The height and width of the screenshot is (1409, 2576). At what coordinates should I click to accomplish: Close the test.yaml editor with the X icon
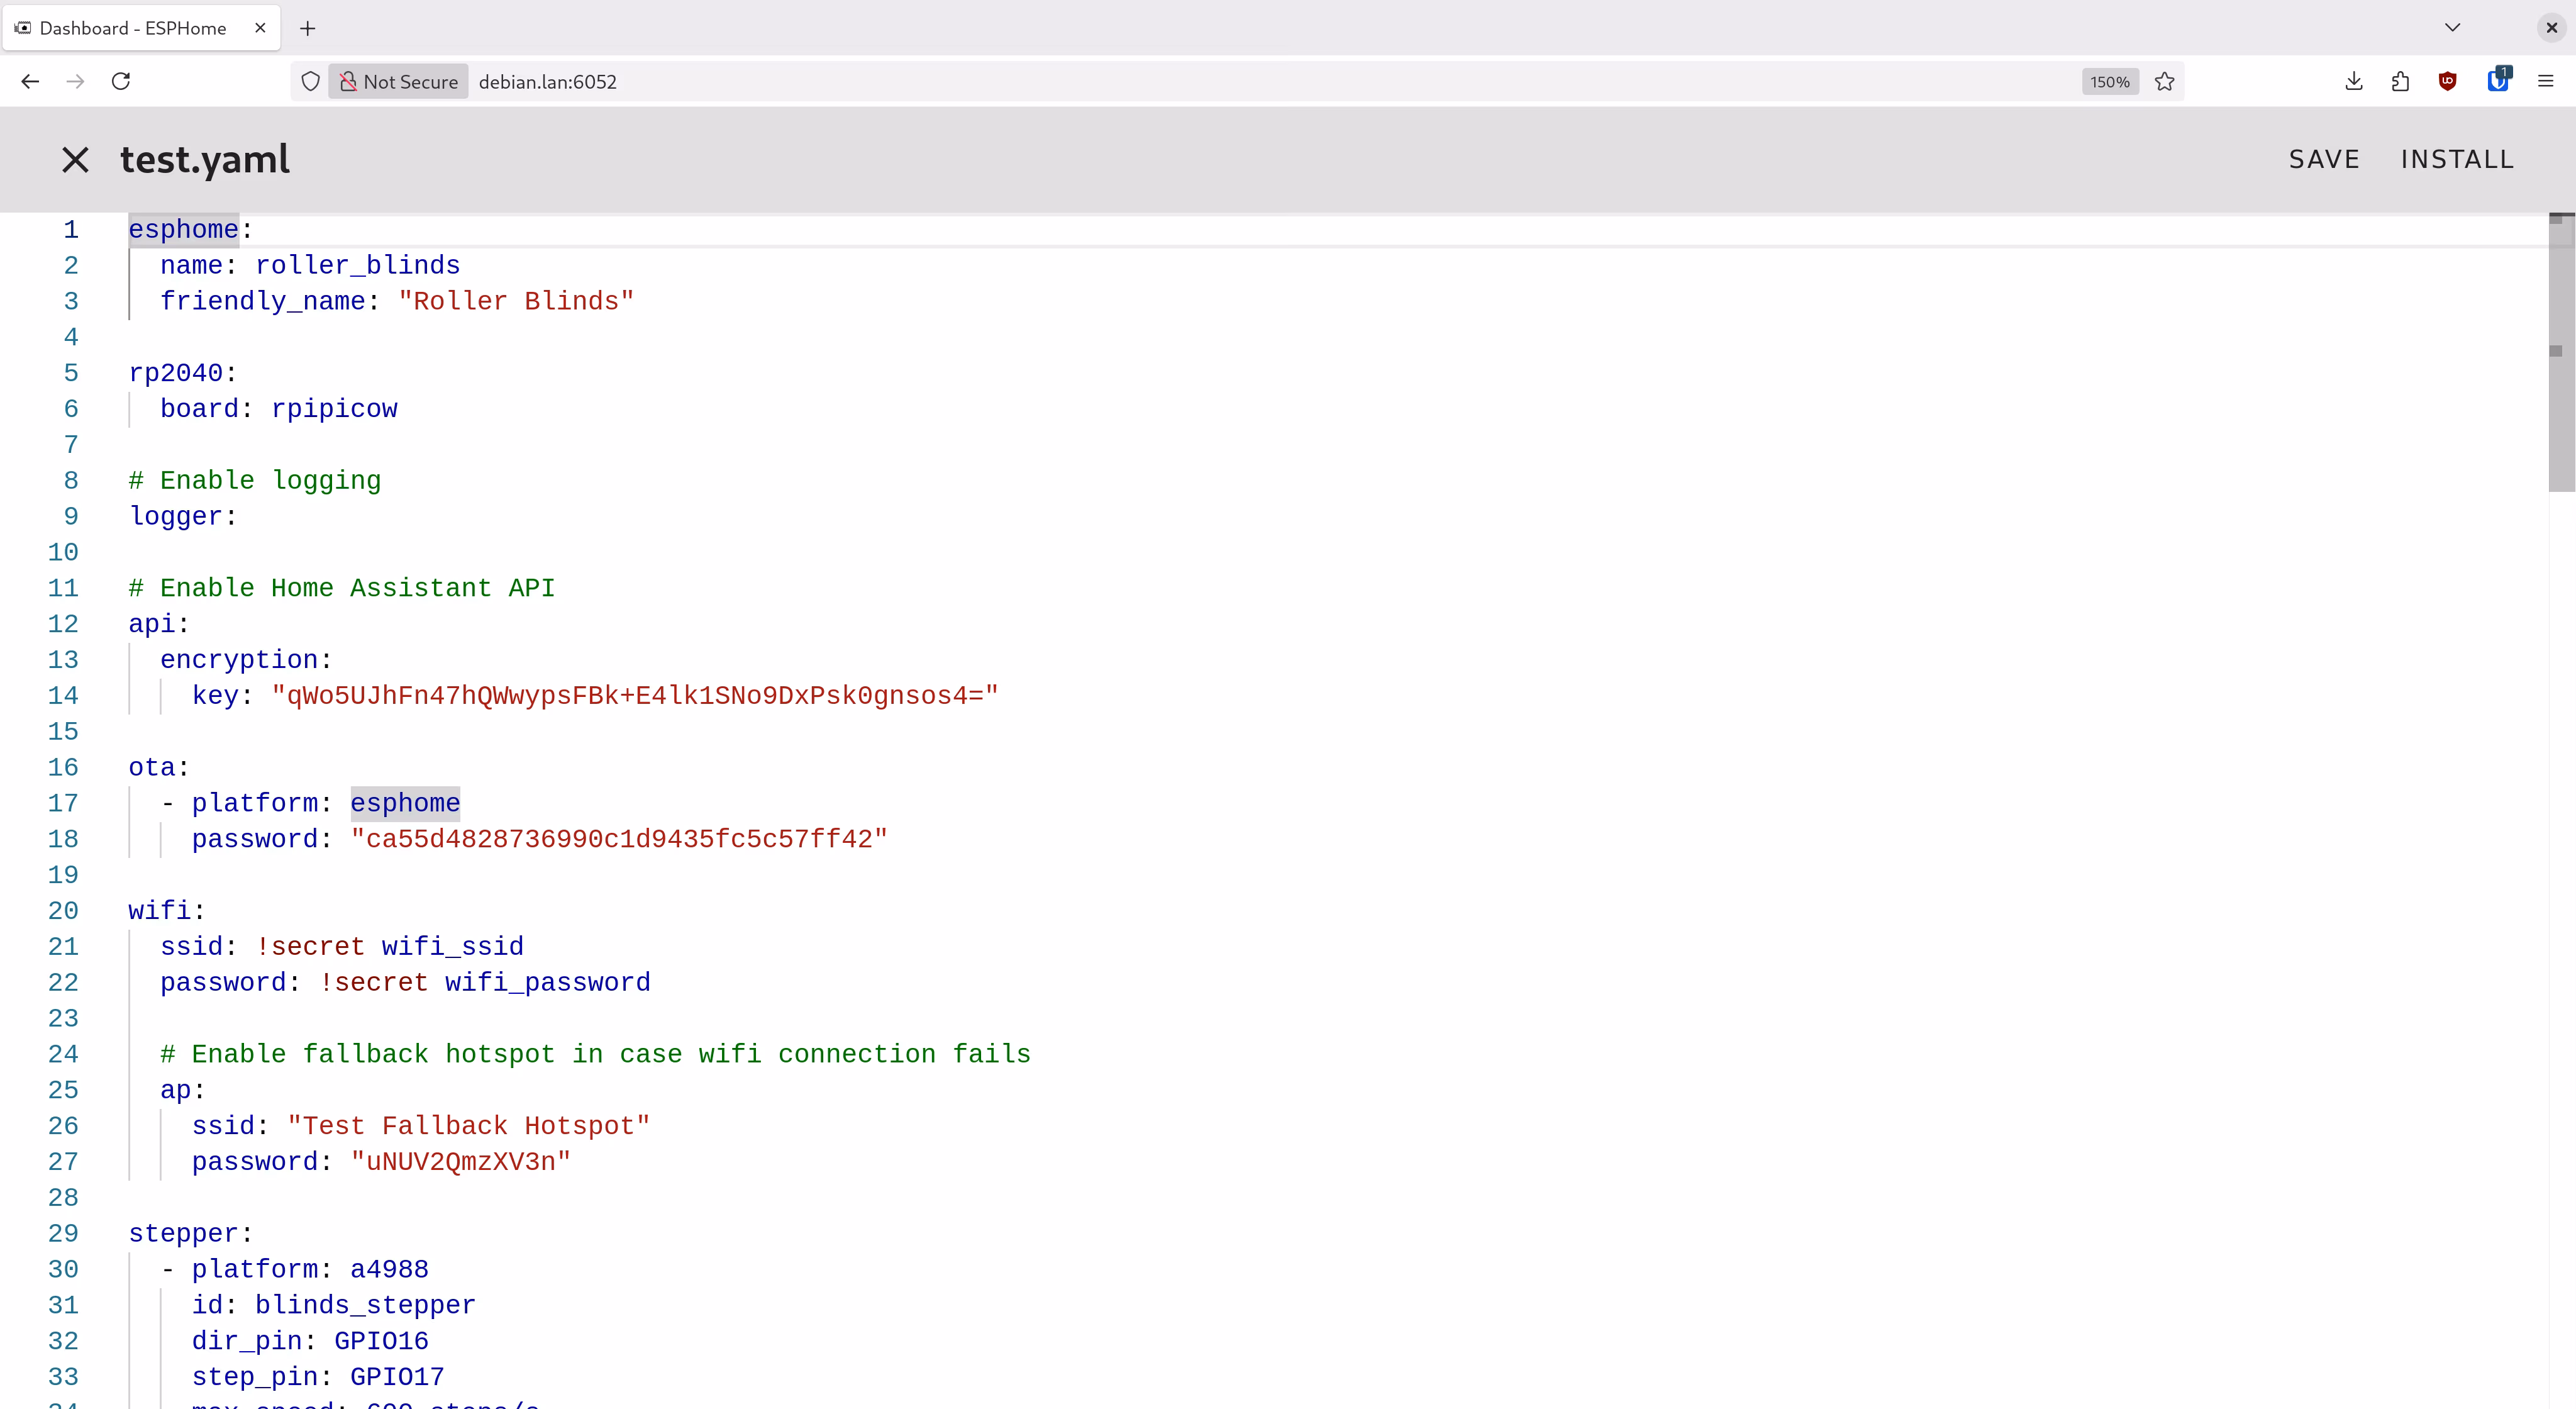[75, 160]
